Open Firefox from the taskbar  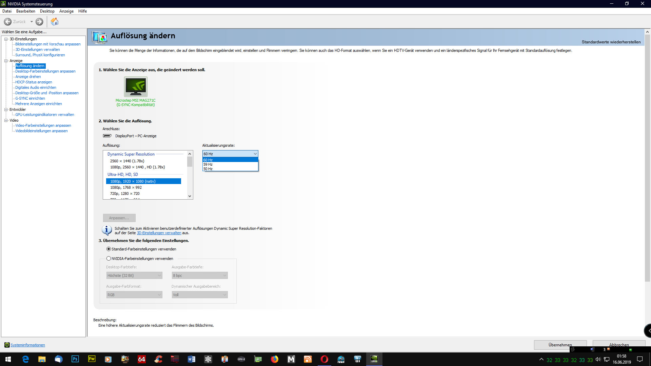point(274,359)
